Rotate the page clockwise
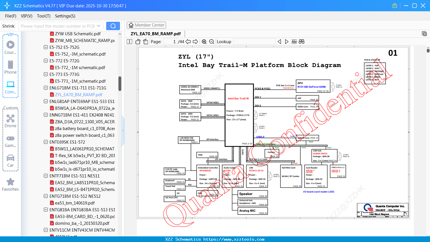Image resolution: width=430 pixels, height=242 pixels. 145,42
